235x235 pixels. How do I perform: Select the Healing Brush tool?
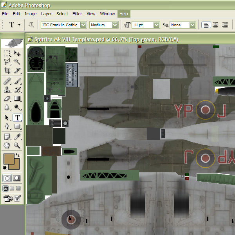tap(7, 81)
